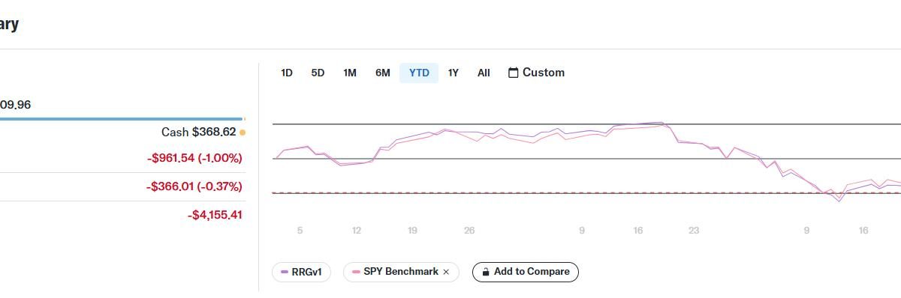Remove the SPY Benchmark comparison
Screen dimensions: 901x298
(446, 272)
